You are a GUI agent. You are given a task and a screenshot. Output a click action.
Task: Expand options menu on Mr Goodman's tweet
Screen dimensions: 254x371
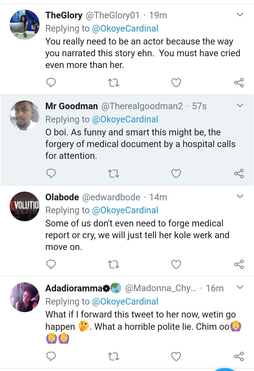[x=240, y=106]
